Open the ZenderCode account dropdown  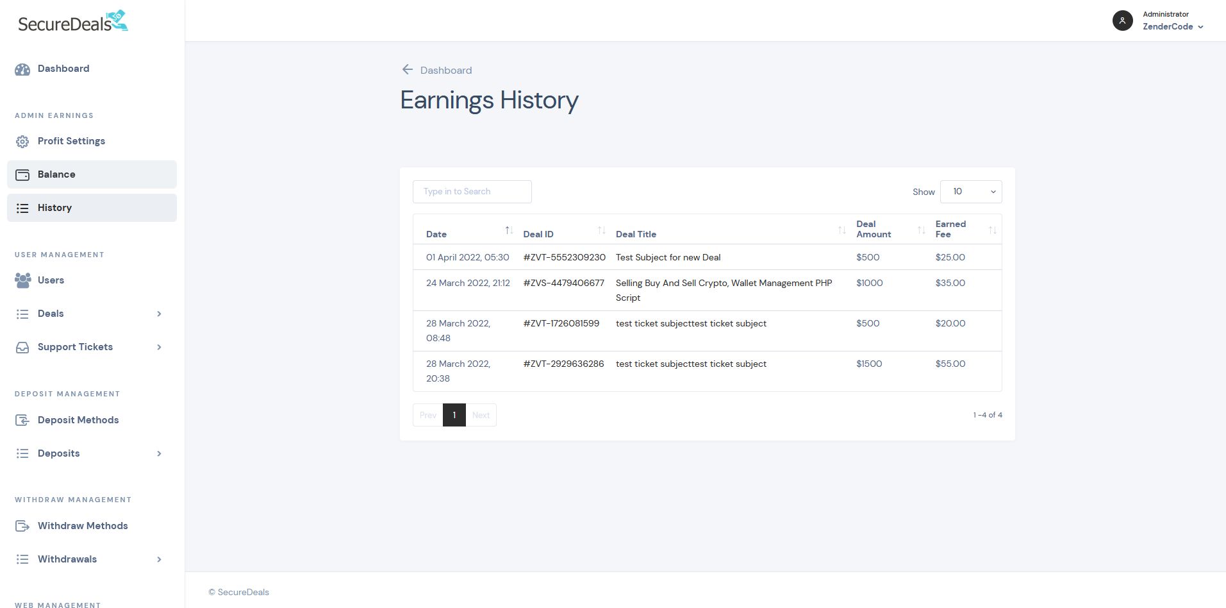click(1173, 27)
